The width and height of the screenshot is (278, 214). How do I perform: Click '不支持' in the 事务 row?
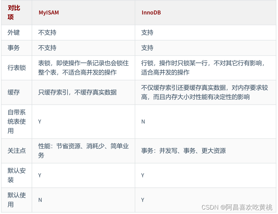(x=47, y=48)
